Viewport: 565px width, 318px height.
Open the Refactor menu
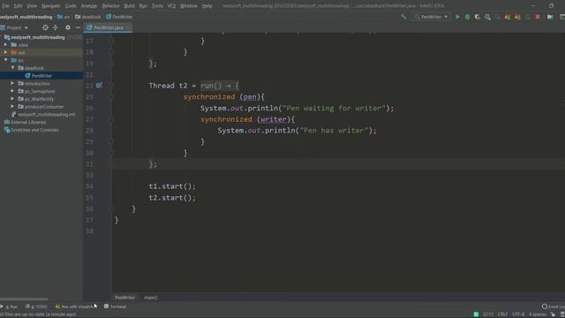[x=110, y=6]
